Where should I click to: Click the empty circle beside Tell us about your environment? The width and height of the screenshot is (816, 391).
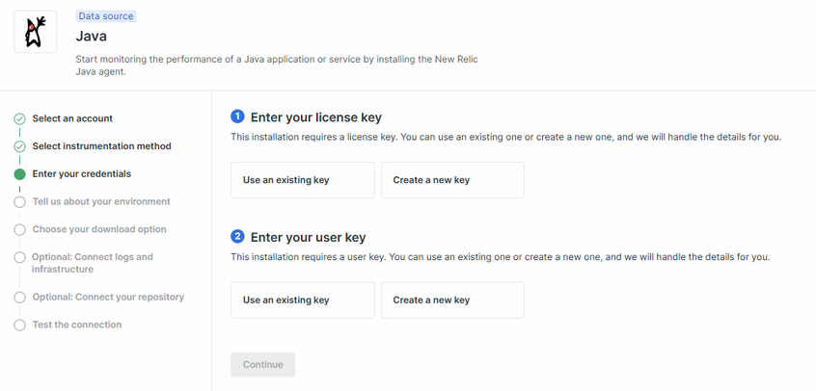(x=19, y=202)
